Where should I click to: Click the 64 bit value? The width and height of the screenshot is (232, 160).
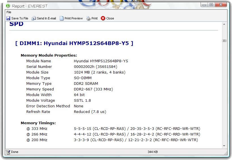(79, 95)
